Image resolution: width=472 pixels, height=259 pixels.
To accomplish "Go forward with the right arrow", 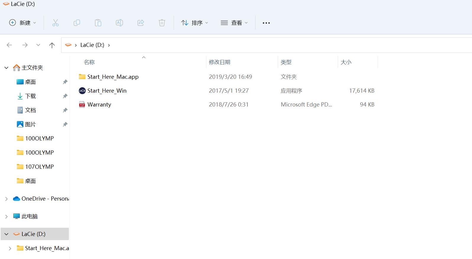I will 25,45.
